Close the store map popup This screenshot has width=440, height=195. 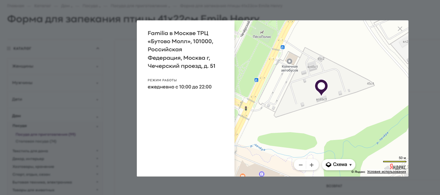[400, 29]
